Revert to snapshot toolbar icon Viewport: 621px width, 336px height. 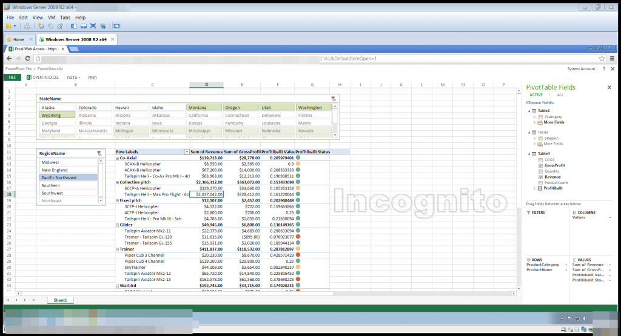[51, 26]
